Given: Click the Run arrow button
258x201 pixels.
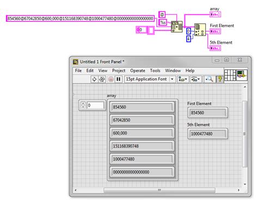Looking at the screenshot, I should pos(94,79).
